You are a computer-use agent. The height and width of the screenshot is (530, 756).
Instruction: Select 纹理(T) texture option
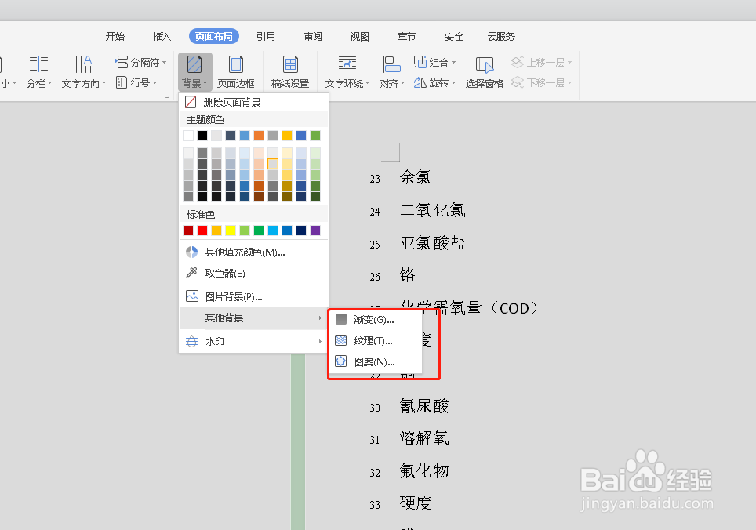point(375,340)
